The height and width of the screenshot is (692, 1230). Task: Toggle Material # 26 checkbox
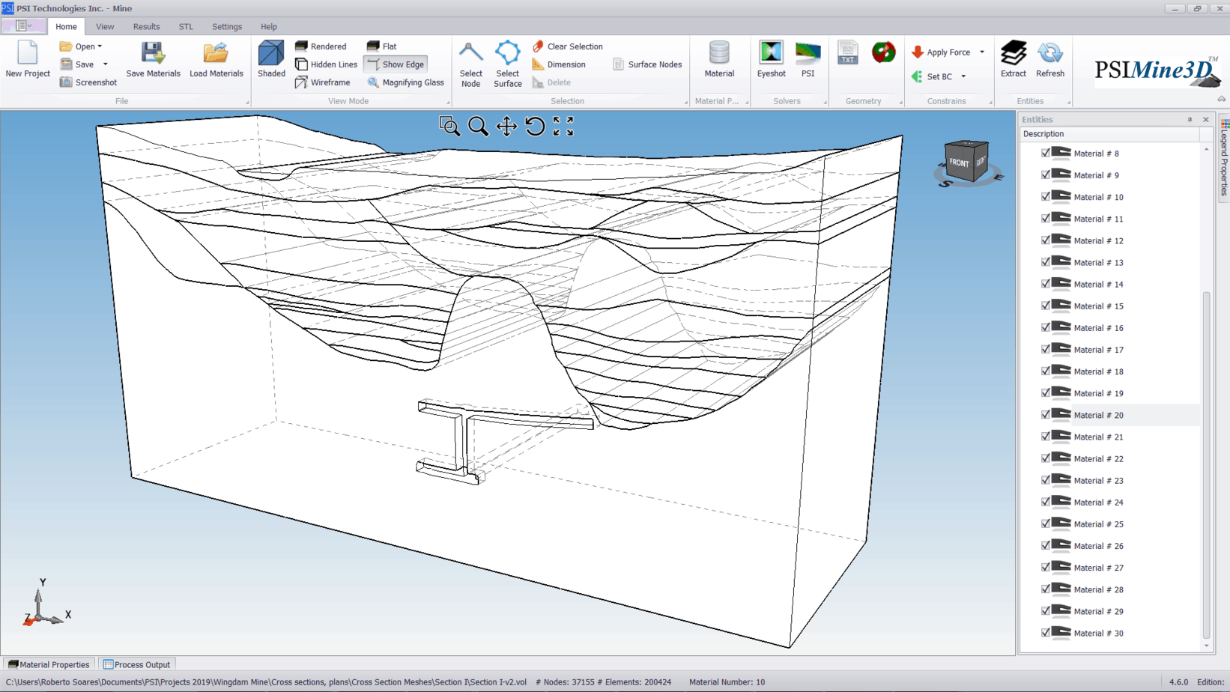(1046, 545)
